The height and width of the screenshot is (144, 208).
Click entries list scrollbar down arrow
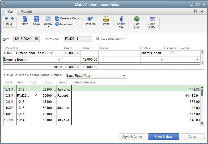pos(202,124)
